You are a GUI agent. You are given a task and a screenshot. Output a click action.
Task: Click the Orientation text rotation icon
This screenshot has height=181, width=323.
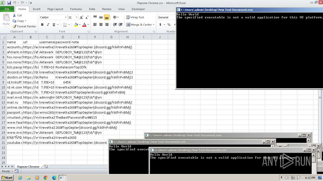point(115,17)
